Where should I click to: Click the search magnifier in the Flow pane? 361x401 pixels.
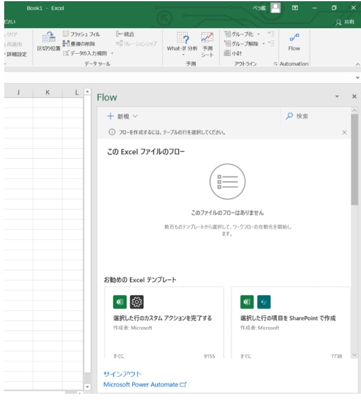(289, 116)
